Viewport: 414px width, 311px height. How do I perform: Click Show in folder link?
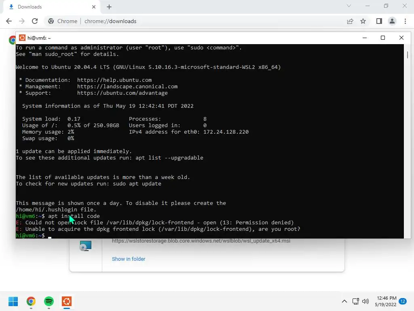(x=129, y=259)
